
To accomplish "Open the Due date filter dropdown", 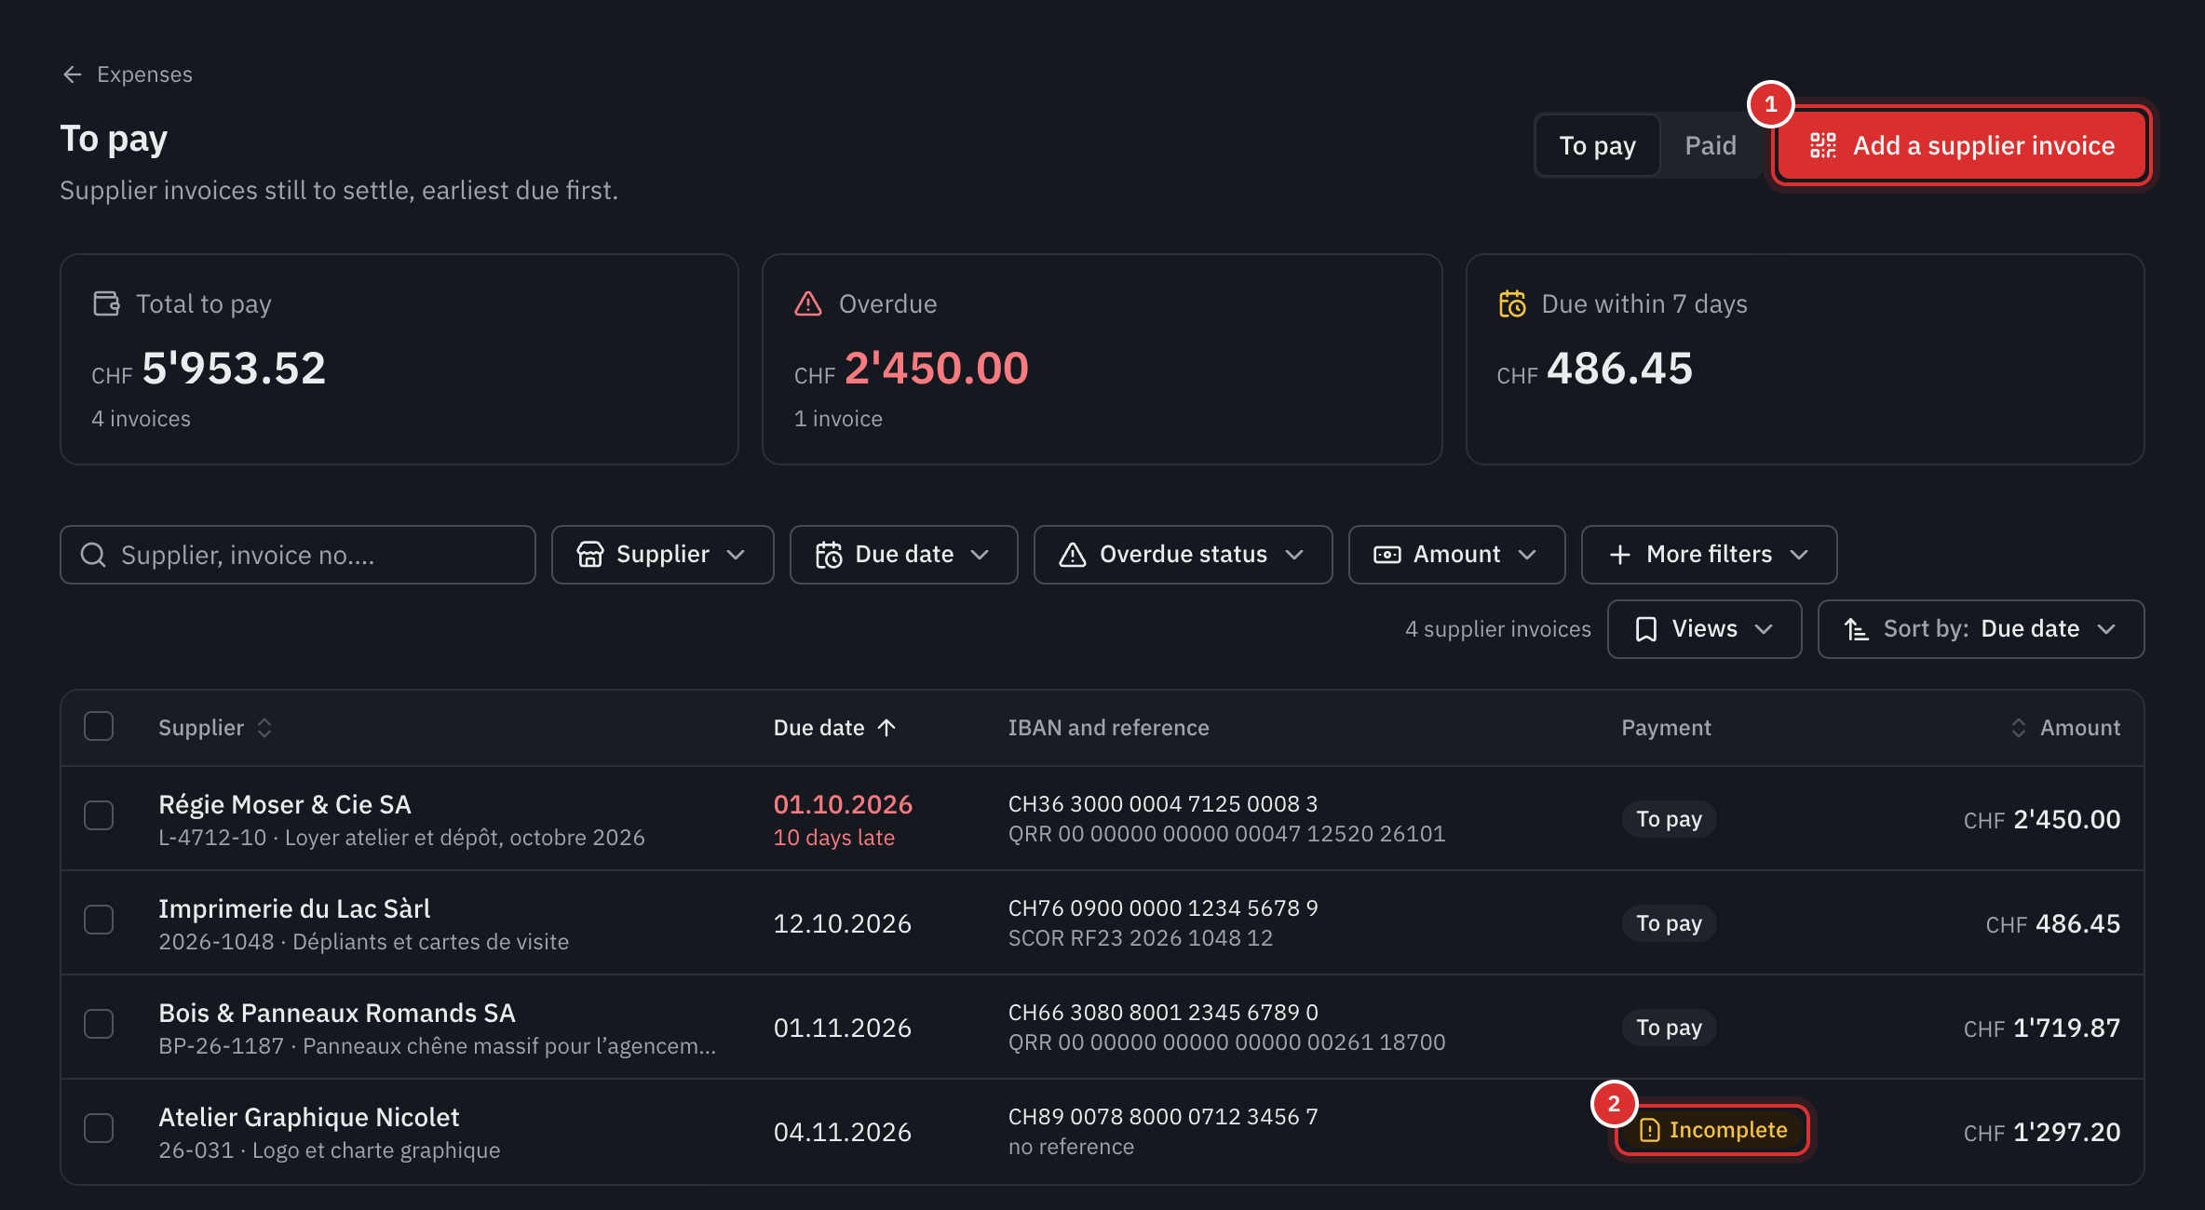I will click(x=903, y=555).
